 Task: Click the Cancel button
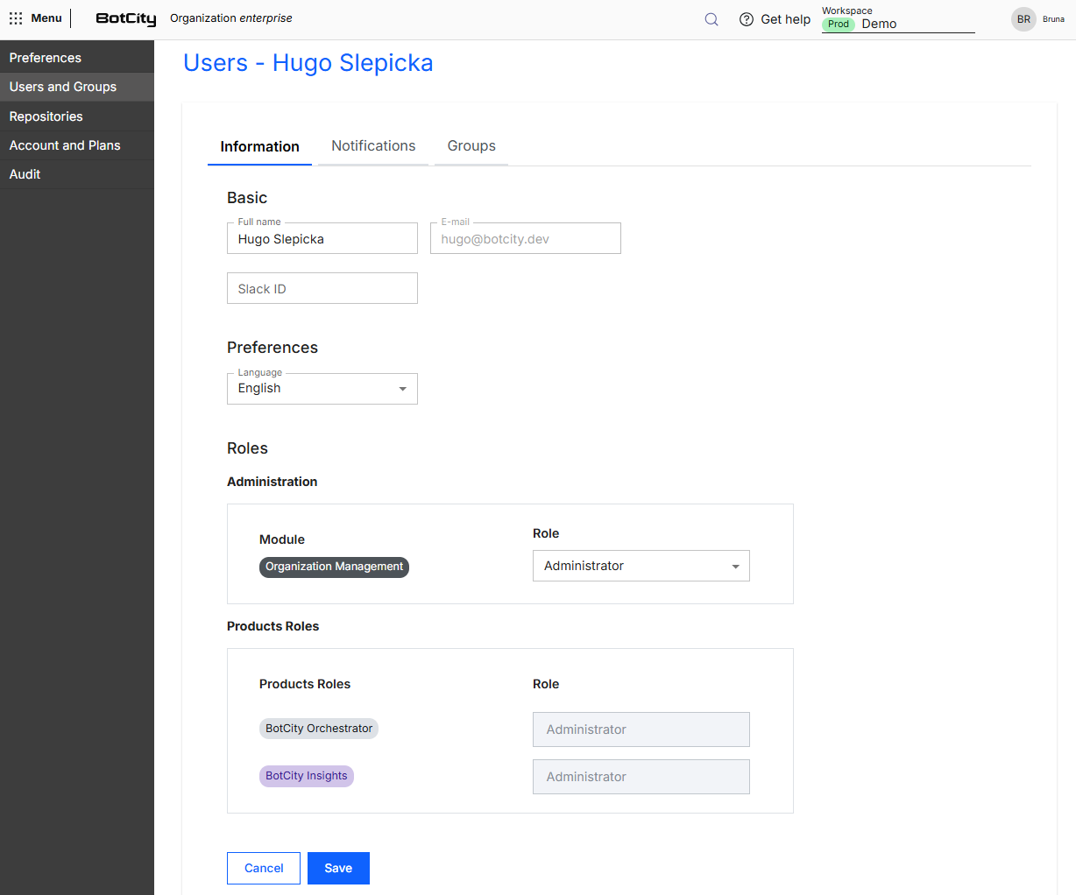click(x=264, y=868)
